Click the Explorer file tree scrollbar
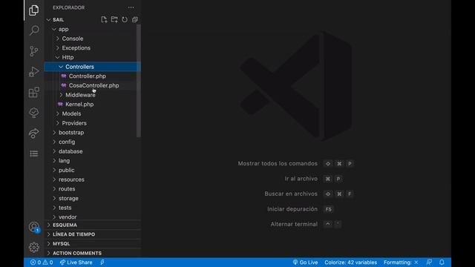This screenshot has width=475, height=267. click(x=139, y=81)
